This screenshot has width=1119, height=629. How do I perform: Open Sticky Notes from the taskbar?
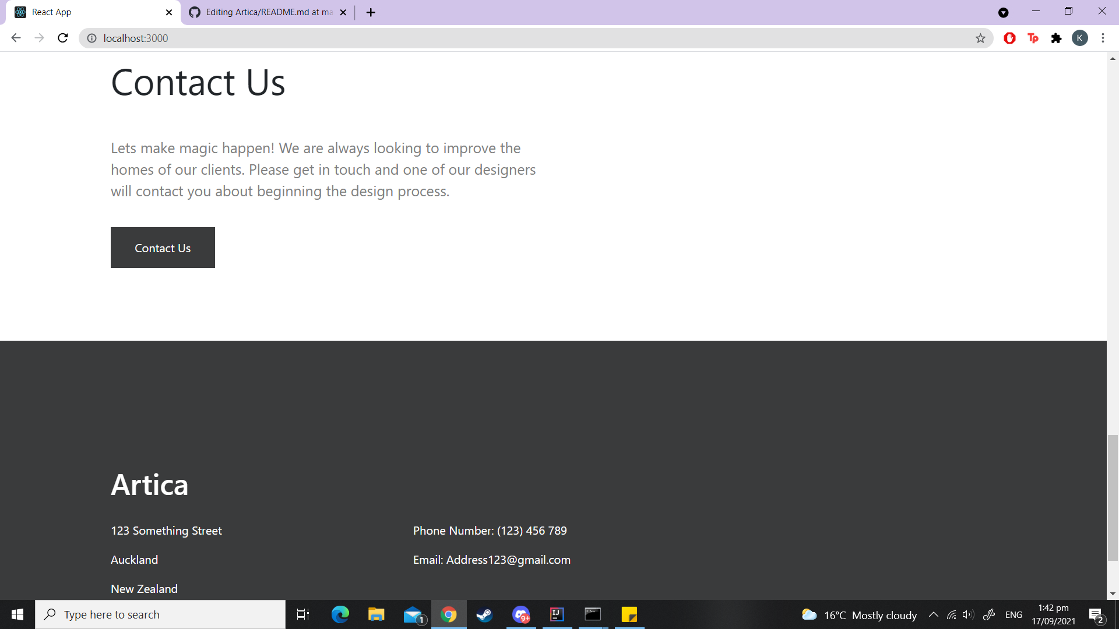click(x=629, y=614)
